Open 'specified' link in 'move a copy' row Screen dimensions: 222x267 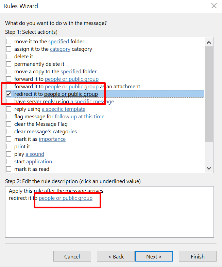point(71,72)
